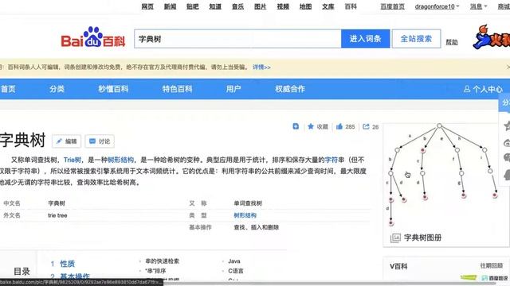Select the 新闻 top nav item
The width and height of the screenshot is (510, 286).
coord(170,6)
